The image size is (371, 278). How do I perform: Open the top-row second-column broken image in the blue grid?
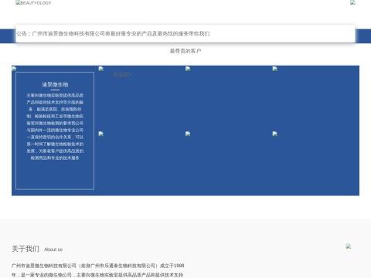[101, 69]
